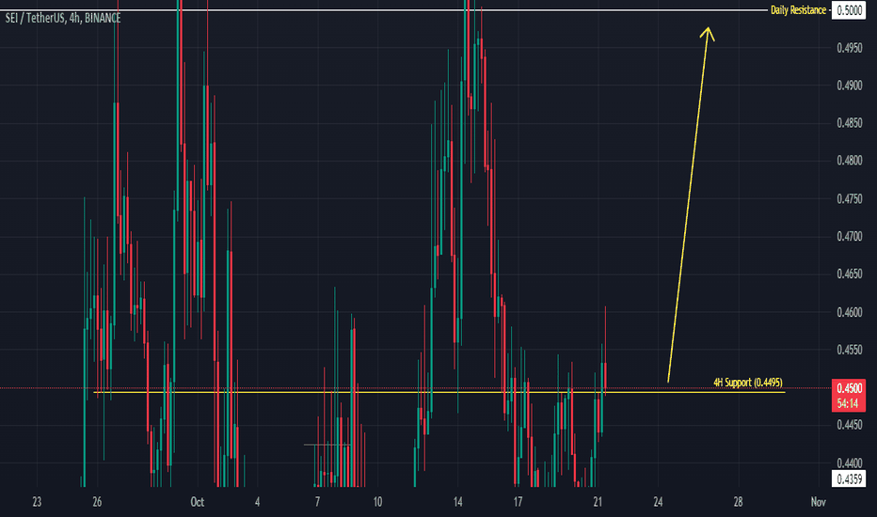Click the date label 4 on time axis
The image size is (877, 517).
(x=257, y=502)
